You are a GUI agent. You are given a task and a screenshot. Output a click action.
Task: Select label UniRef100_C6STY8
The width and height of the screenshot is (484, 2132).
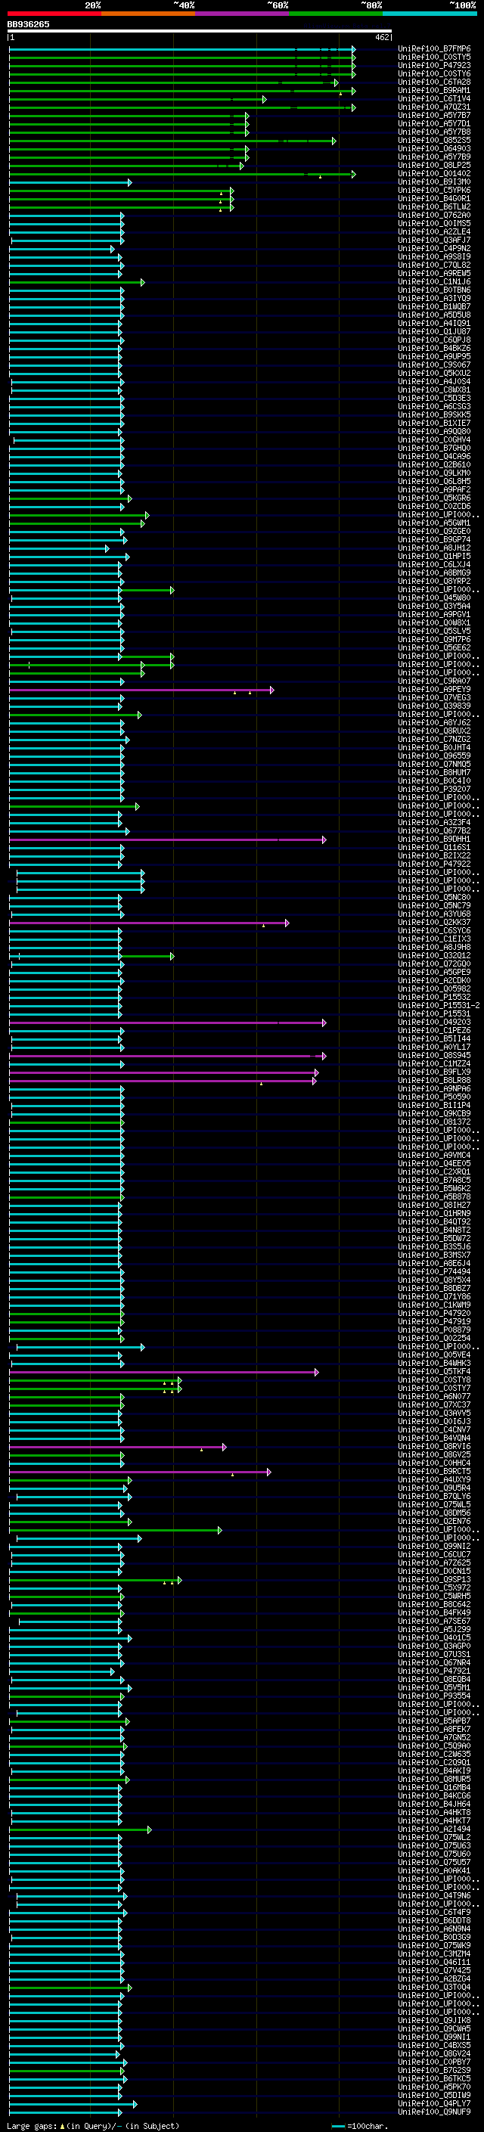(x=434, y=1380)
